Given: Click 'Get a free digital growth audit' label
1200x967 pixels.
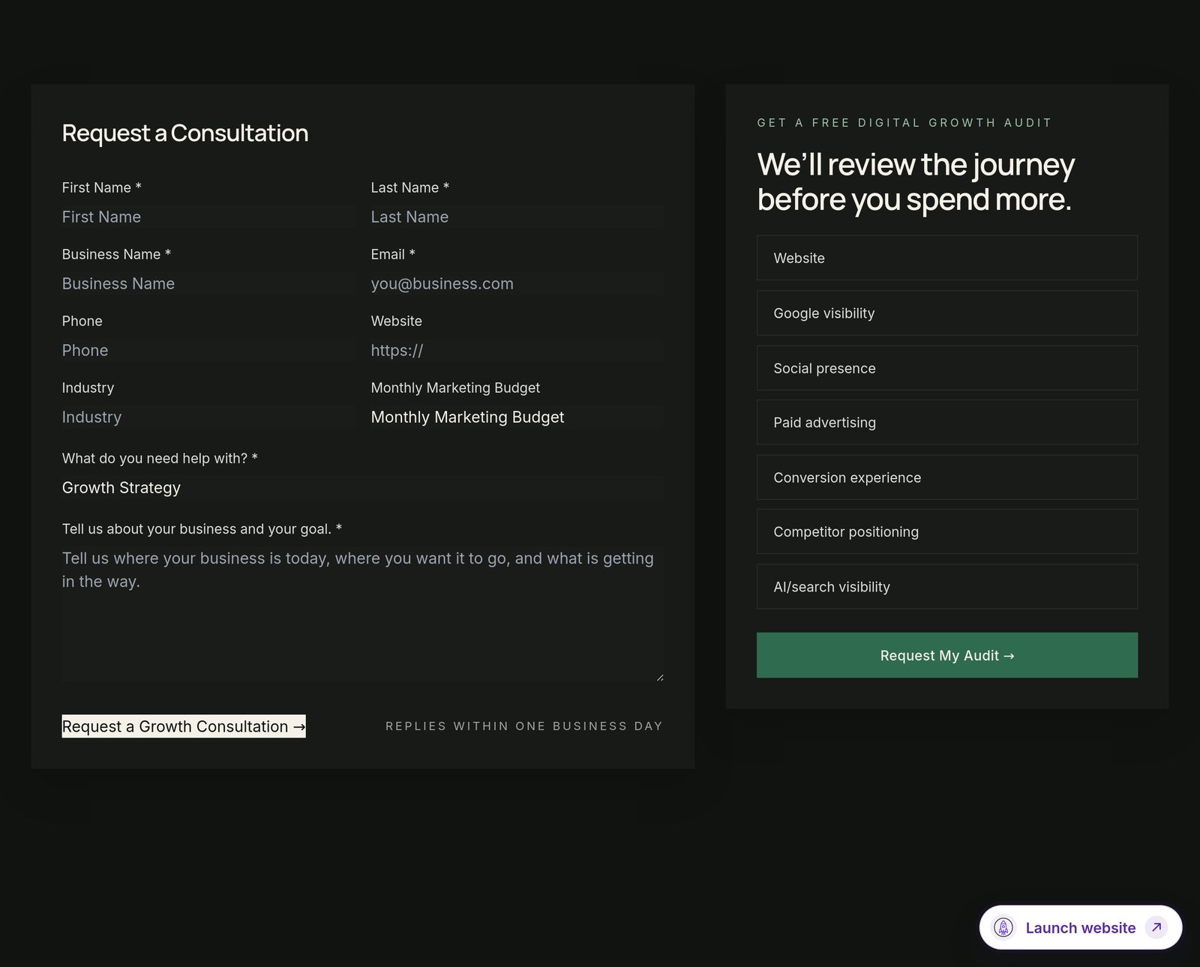Looking at the screenshot, I should point(904,123).
